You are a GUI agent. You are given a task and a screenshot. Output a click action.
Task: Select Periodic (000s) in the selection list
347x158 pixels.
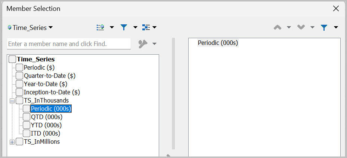(218, 43)
